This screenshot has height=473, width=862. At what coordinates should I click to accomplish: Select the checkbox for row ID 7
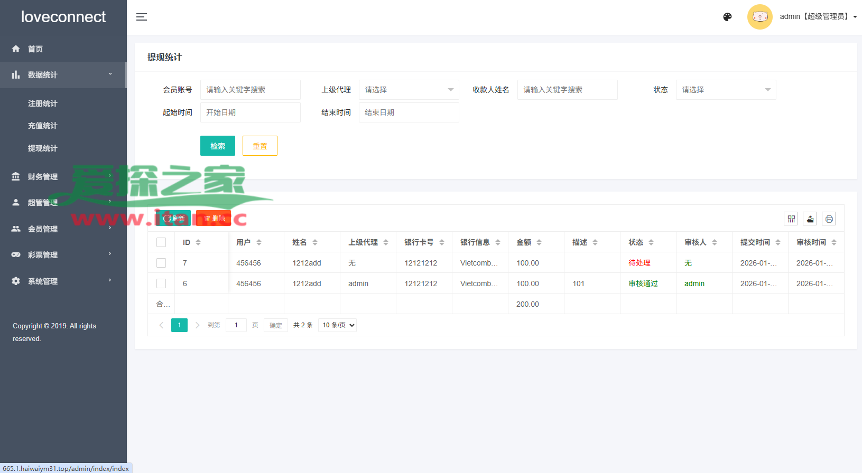coord(161,263)
